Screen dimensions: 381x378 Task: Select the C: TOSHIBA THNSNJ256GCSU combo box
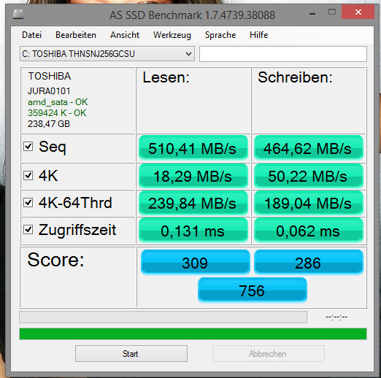pyautogui.click(x=107, y=54)
